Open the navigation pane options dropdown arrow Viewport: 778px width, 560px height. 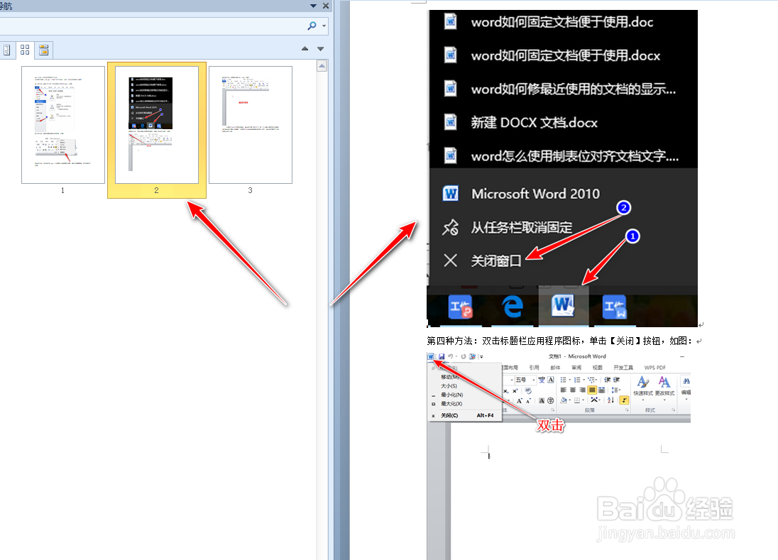point(313,6)
